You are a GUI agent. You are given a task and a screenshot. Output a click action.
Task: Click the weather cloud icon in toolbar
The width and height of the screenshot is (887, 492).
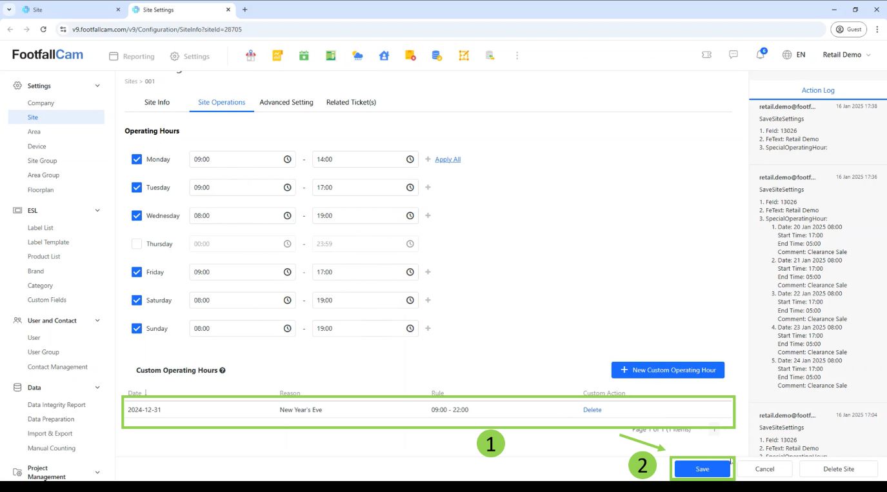(x=357, y=56)
